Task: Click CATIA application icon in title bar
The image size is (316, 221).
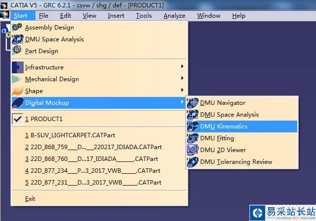Action: [x=4, y=5]
